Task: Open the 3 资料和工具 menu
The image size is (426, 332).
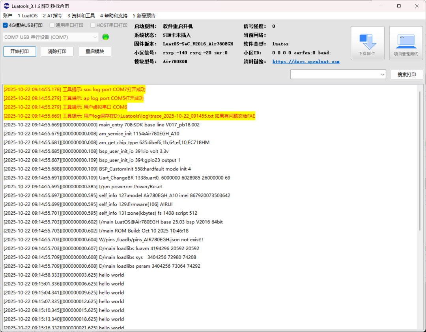Action: tap(81, 15)
